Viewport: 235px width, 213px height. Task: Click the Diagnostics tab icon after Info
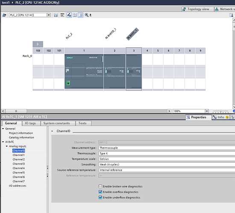pos(232,117)
